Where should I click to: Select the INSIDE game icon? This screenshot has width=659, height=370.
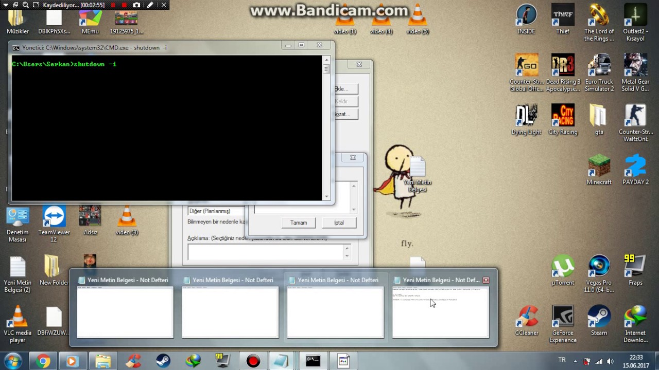(526, 20)
